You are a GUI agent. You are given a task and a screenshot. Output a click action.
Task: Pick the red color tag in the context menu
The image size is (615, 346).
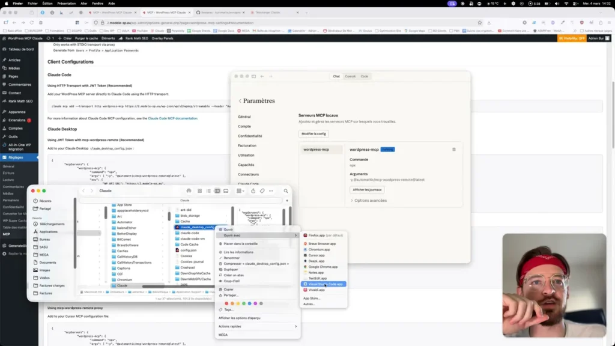pos(226,303)
